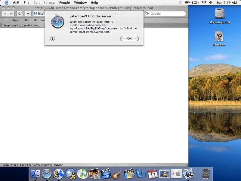241x181 pixels.
Task: Open the Google search magnifier dropdown
Action: [147, 14]
